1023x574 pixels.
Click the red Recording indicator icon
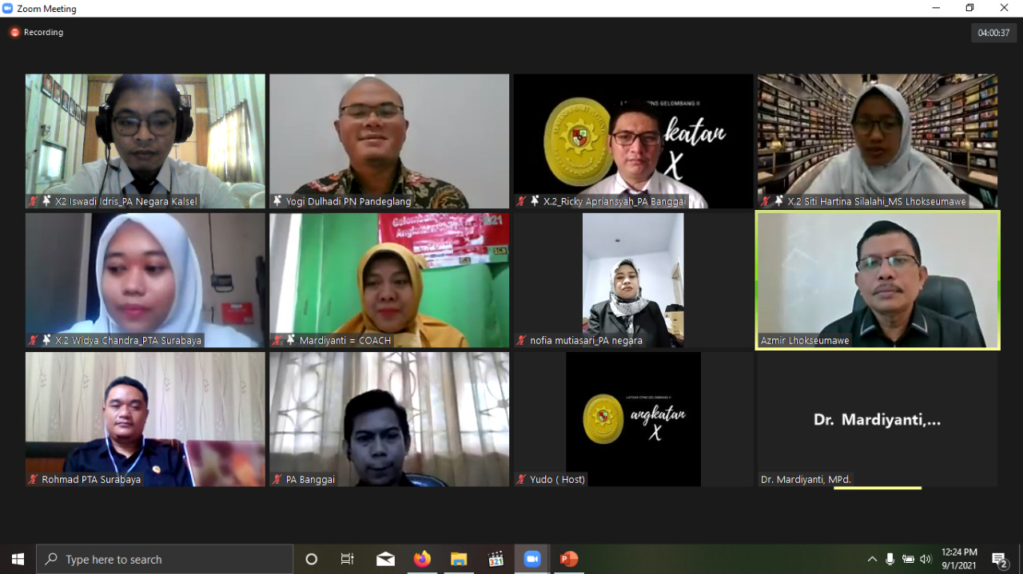(14, 33)
